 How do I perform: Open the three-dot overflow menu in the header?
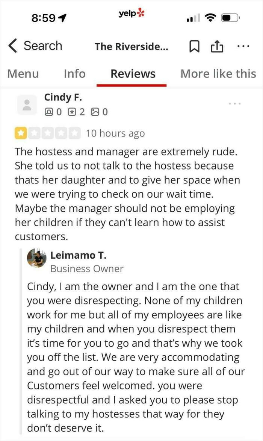(x=243, y=46)
